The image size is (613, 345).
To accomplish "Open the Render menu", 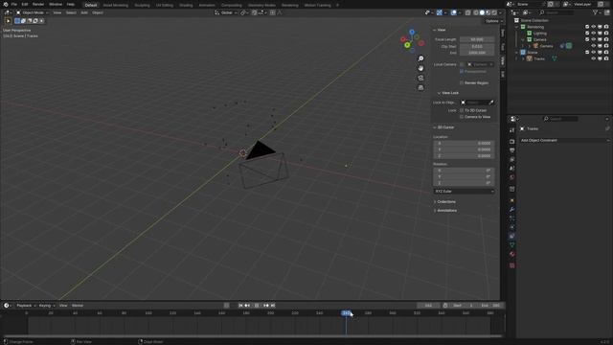I will tap(38, 4).
